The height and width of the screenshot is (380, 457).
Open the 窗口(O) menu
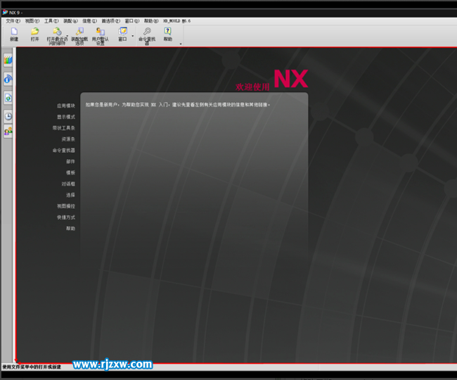[x=132, y=21]
